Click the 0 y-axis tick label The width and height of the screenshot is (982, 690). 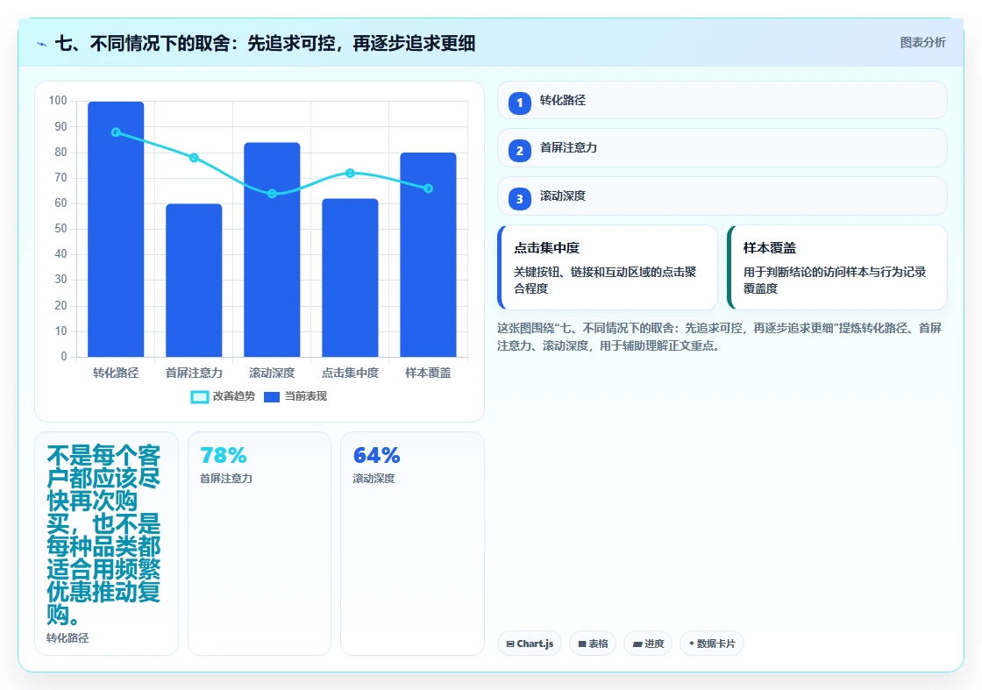pyautogui.click(x=64, y=356)
